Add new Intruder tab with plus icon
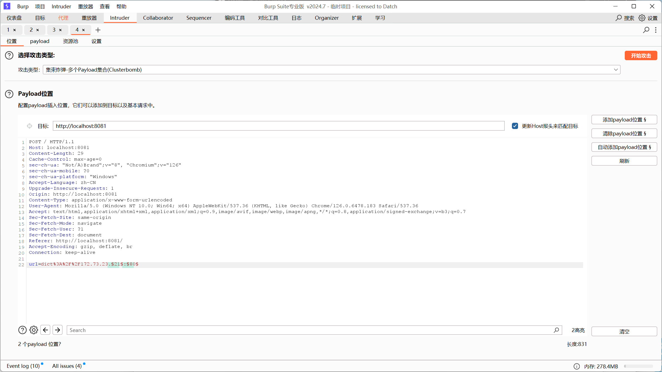 tap(98, 30)
